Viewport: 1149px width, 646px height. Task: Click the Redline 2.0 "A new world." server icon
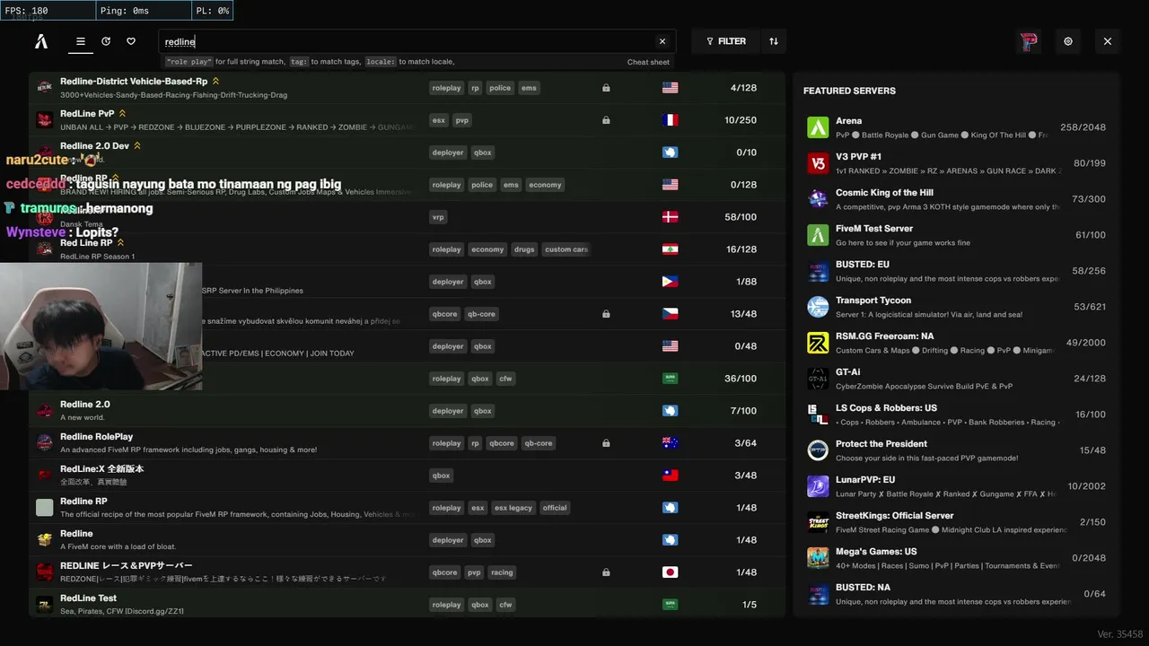point(44,411)
